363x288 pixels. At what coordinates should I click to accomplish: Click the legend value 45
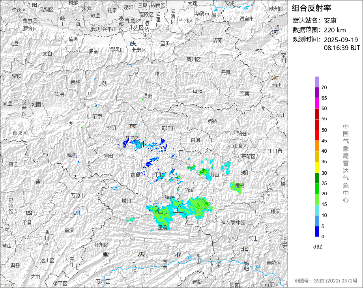pos(324,141)
